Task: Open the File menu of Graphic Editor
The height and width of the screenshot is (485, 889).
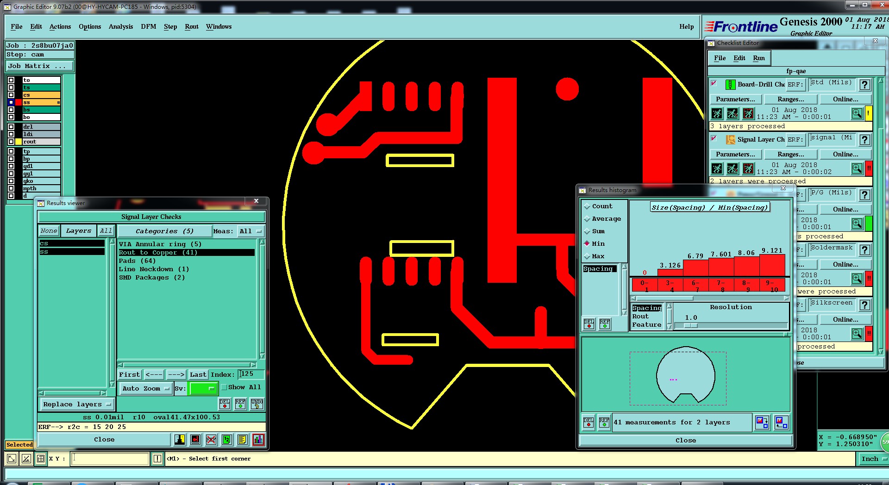Action: (x=16, y=26)
